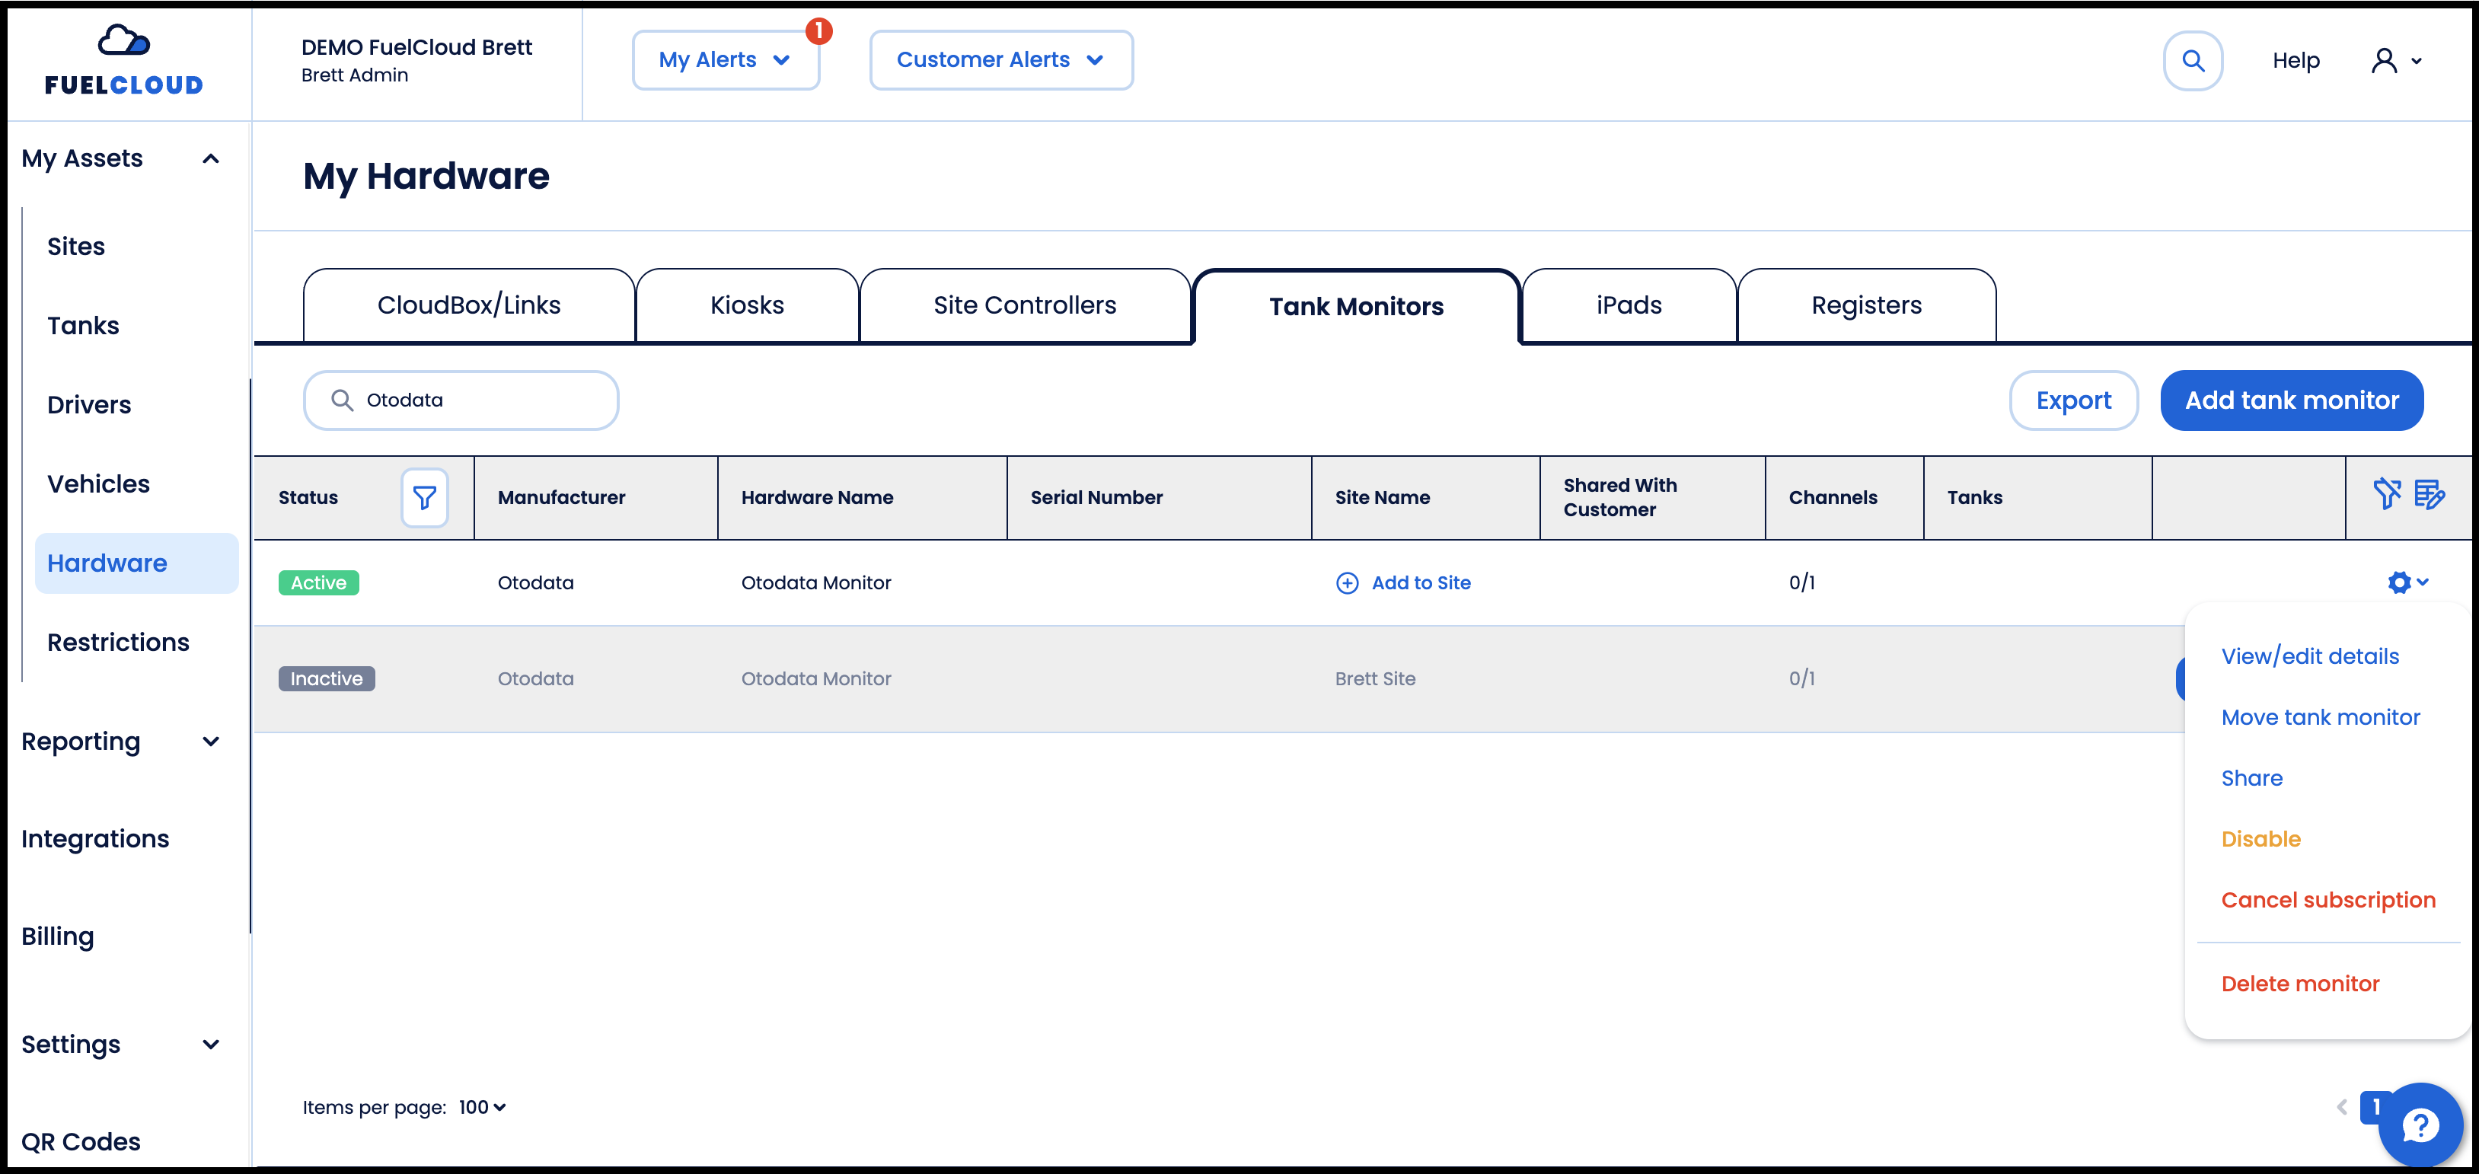Open the edit columns icon
2479x1174 pixels.
tap(2429, 495)
